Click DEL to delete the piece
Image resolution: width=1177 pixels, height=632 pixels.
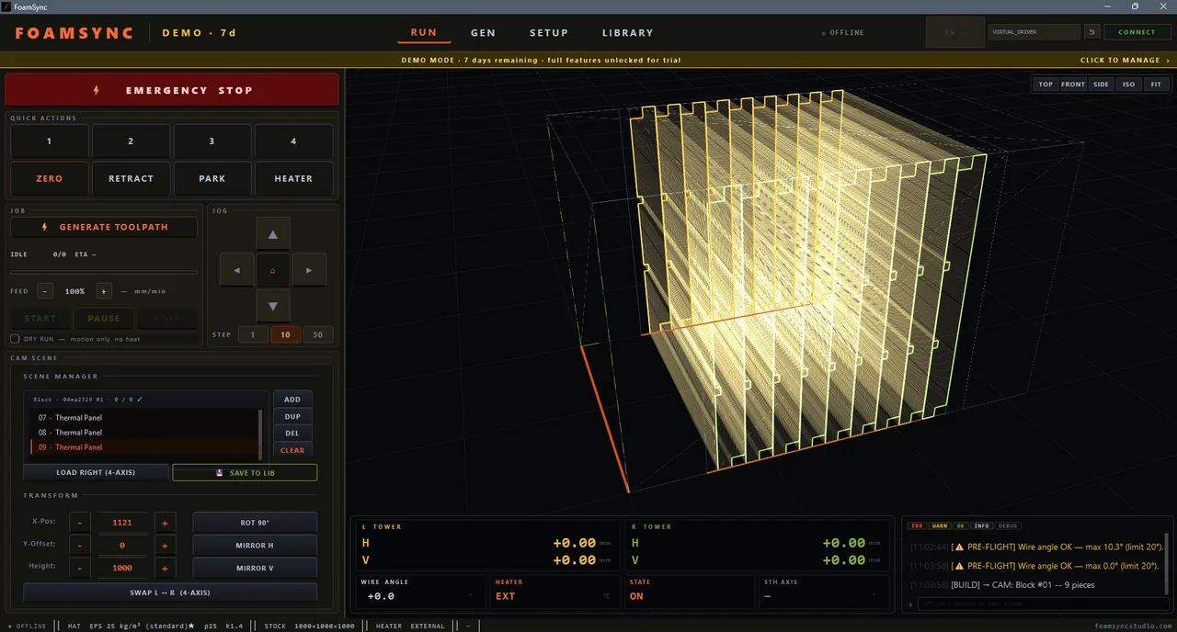click(x=292, y=433)
